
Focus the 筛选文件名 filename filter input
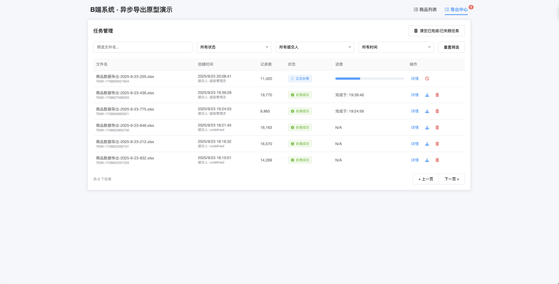[x=143, y=47]
